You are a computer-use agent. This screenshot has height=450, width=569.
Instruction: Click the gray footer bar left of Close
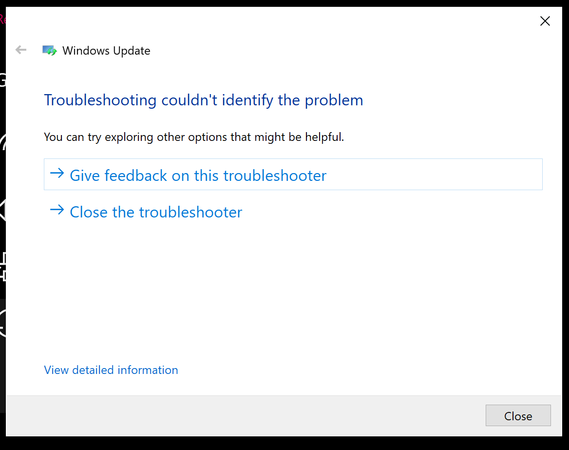point(244,416)
